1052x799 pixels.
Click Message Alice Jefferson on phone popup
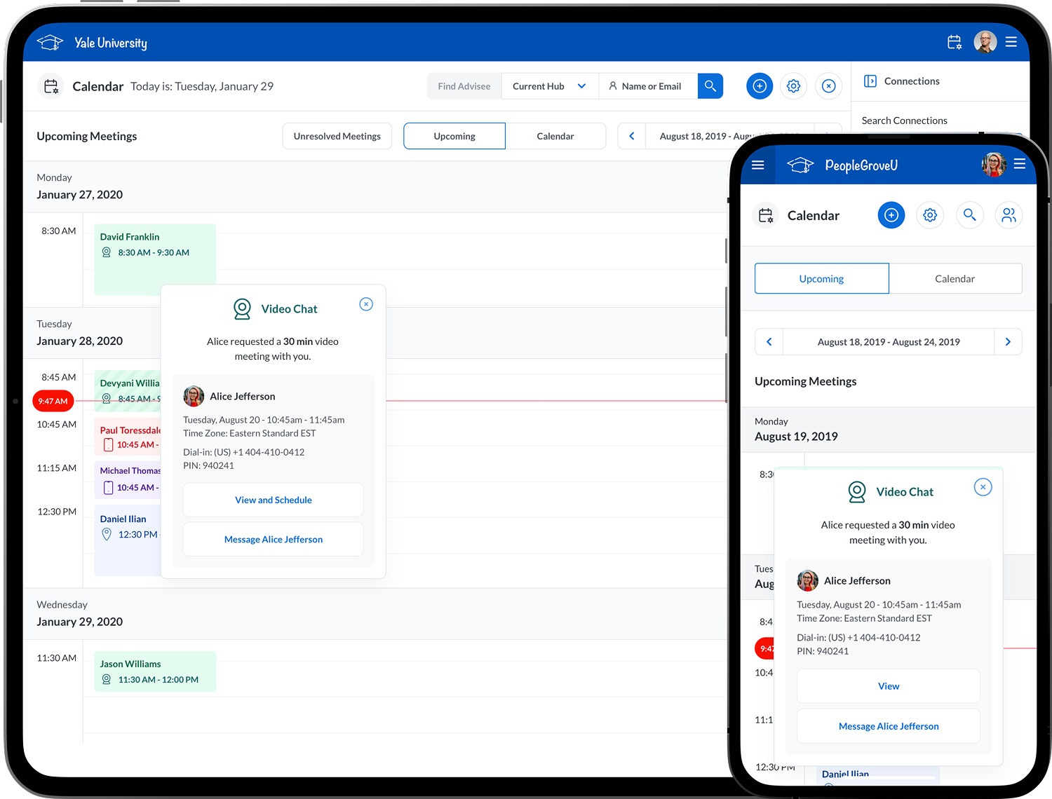pos(888,726)
